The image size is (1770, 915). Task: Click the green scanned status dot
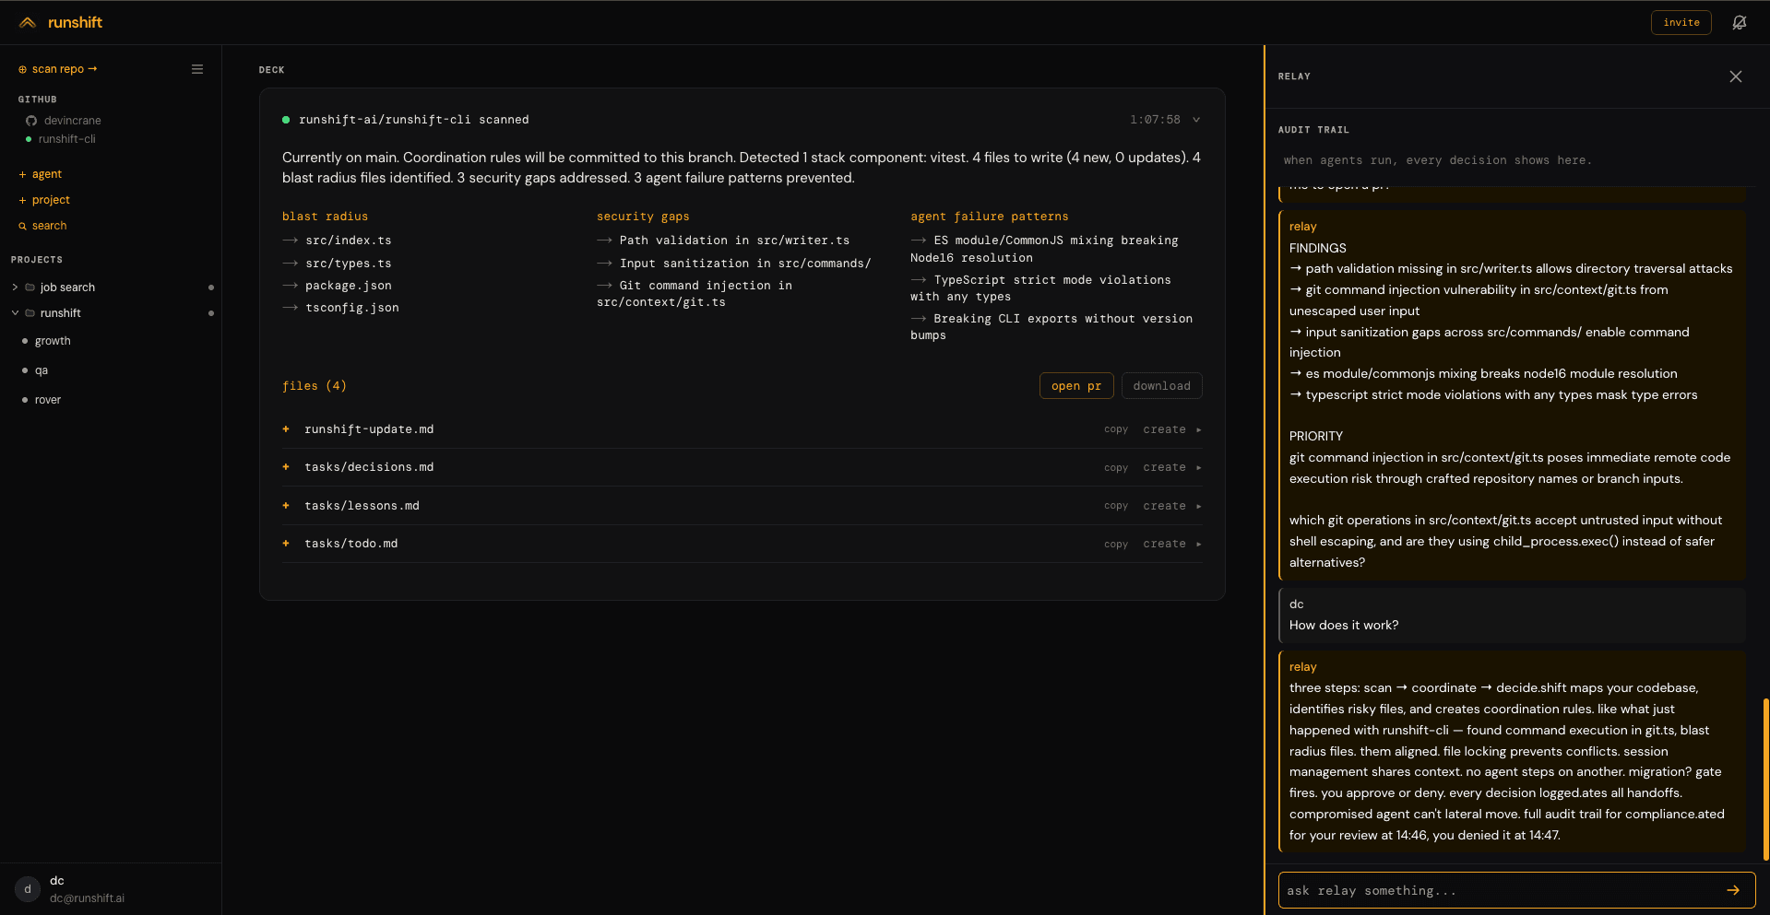[286, 120]
